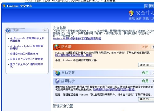Click the Automatic Updates globe icon
Viewport: 154px width, 111px height.
[x=57, y=73]
